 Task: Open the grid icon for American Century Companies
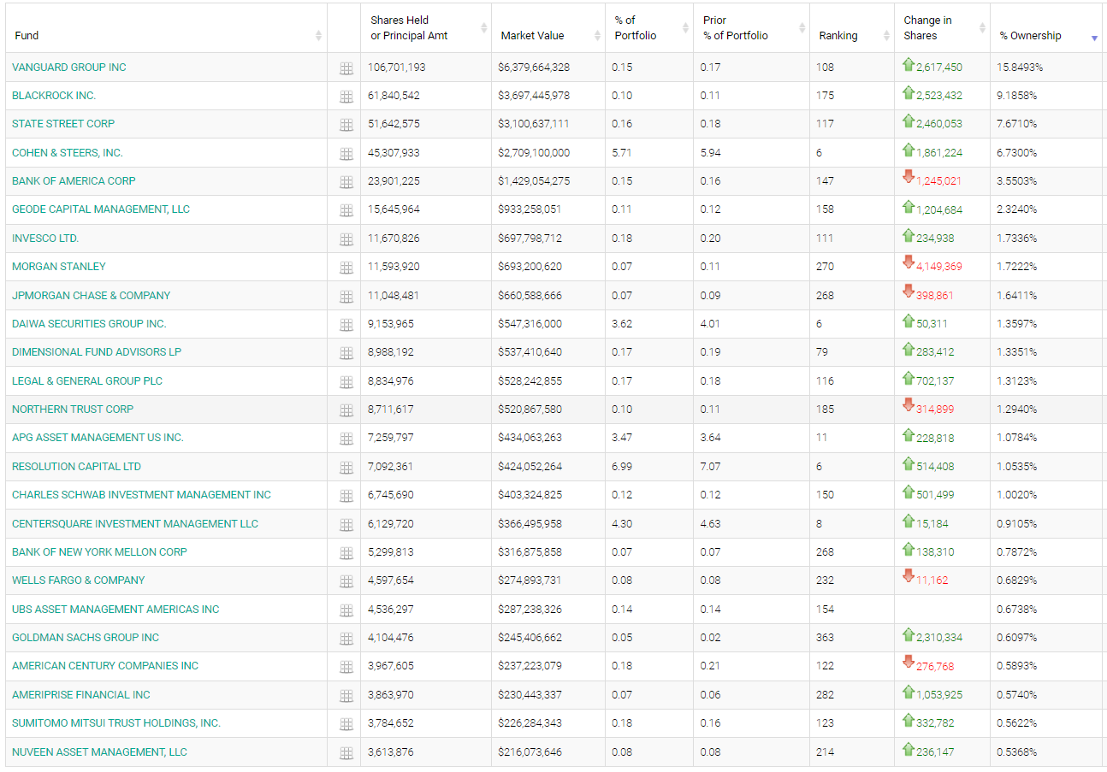tap(346, 667)
